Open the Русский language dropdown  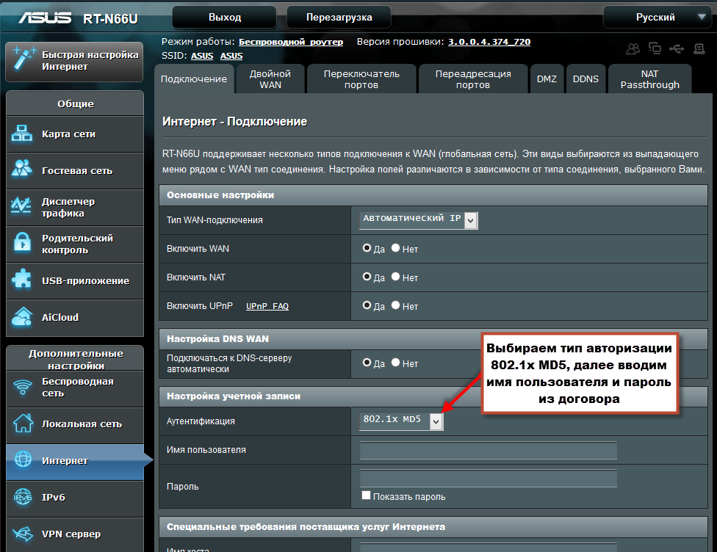coord(657,18)
